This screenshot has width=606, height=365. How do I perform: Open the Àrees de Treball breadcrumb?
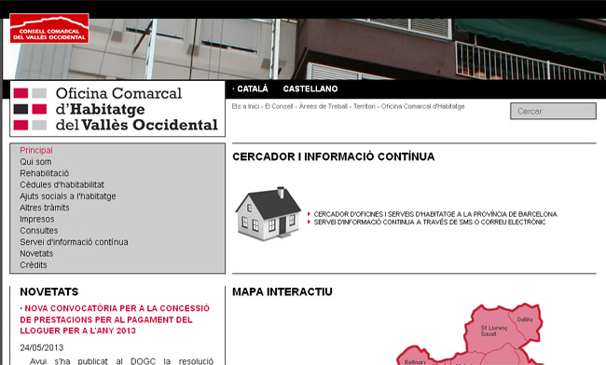point(324,106)
